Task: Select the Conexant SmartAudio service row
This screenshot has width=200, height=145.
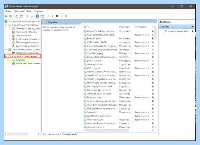Action: click(x=119, y=49)
